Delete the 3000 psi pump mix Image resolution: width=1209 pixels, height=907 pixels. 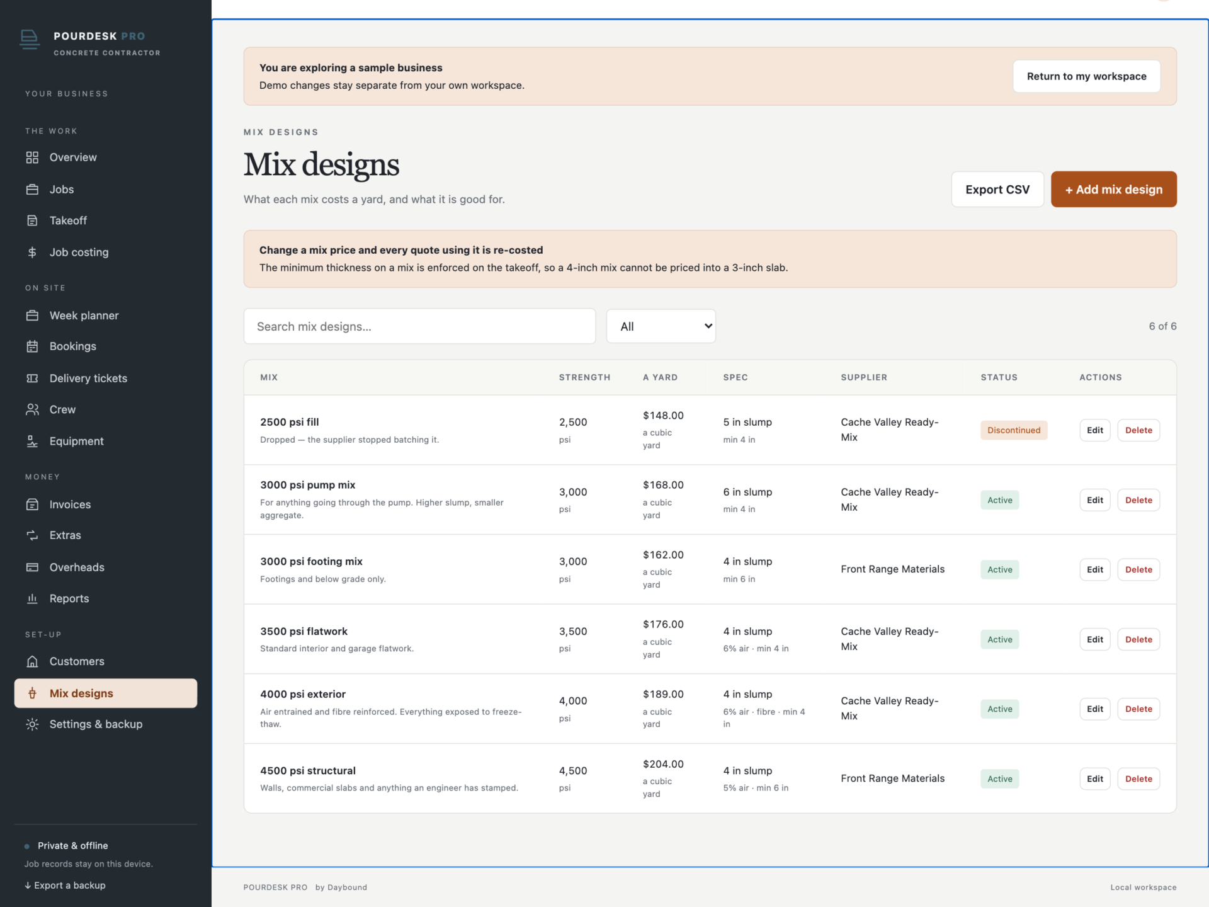[1138, 500]
